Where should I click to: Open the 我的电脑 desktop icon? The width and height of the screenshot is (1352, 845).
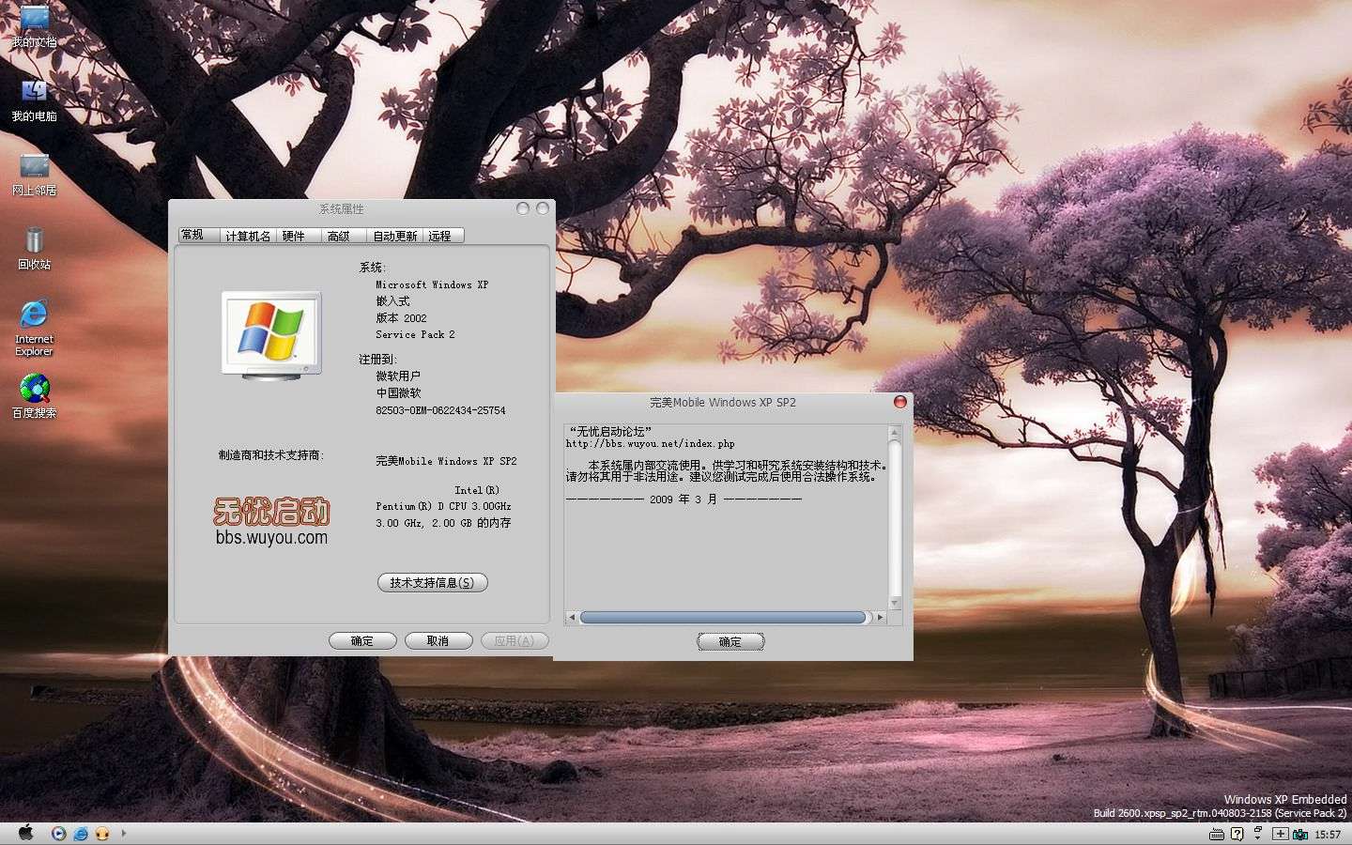coord(34,100)
